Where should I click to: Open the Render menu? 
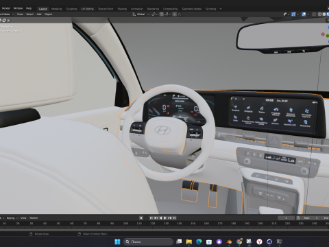[6, 8]
